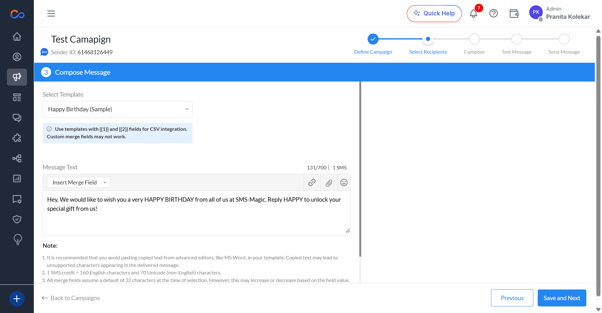Click the info icon in the CSV hint
Screen dimensions: 602x313
coord(49,129)
